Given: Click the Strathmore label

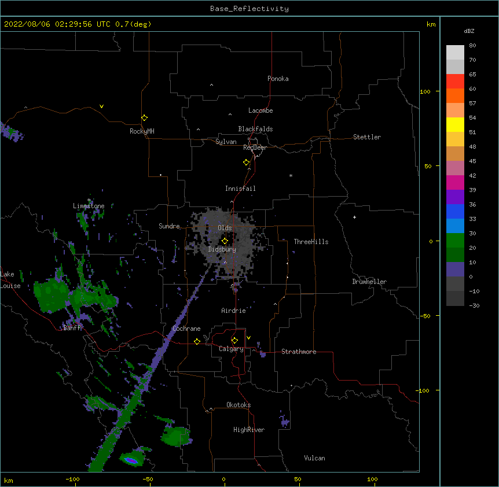Looking at the screenshot, I should coord(299,352).
